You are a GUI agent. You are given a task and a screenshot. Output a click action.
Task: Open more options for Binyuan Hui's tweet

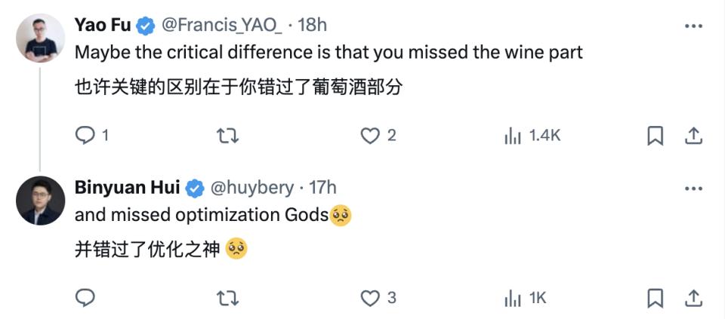(693, 188)
